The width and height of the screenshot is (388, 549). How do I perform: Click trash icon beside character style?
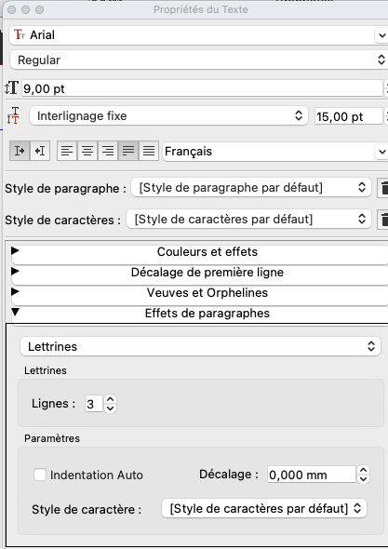[x=383, y=220]
